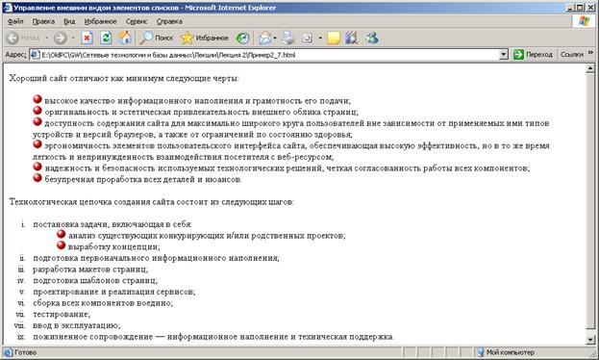The height and width of the screenshot is (360, 599).
Task: Expand the Edit button dropdown arrow
Action: pos(320,38)
